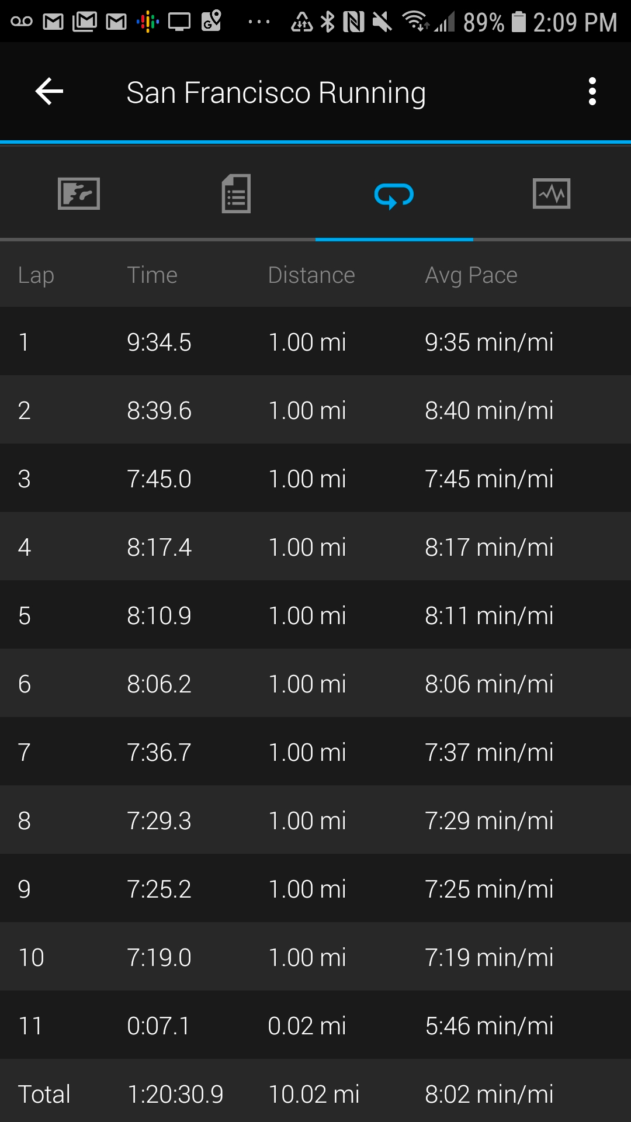Tap the back arrow icon
This screenshot has height=1122, width=631.
tap(49, 92)
